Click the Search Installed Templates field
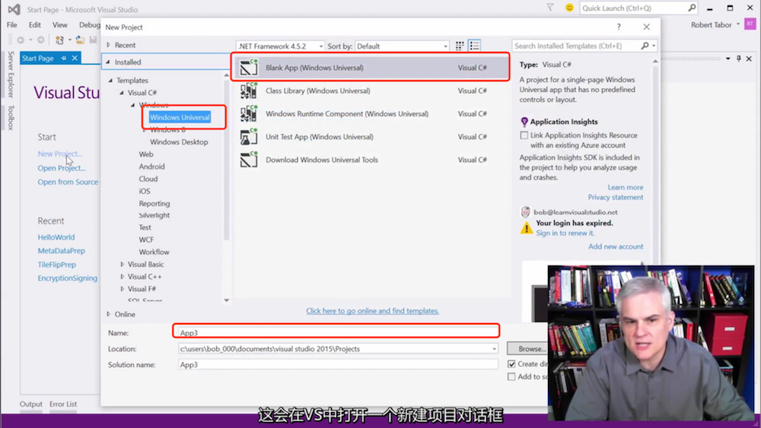Viewport: 761px width, 428px height. (577, 46)
